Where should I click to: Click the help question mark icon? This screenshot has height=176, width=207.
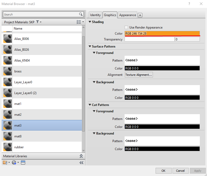coord(189,4)
